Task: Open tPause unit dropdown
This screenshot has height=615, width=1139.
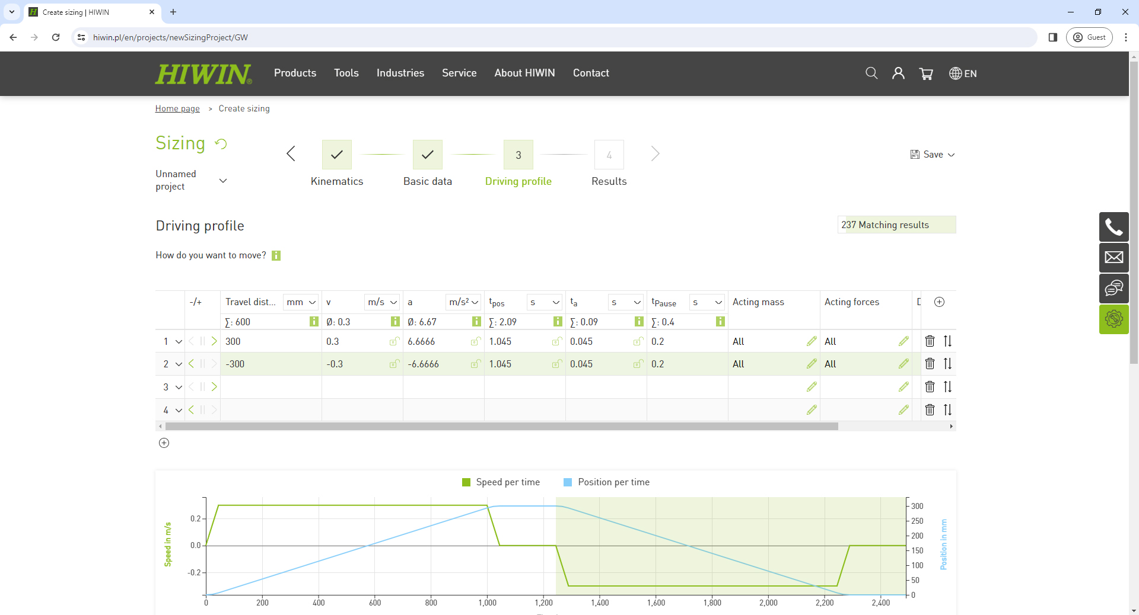Action: coord(707,302)
